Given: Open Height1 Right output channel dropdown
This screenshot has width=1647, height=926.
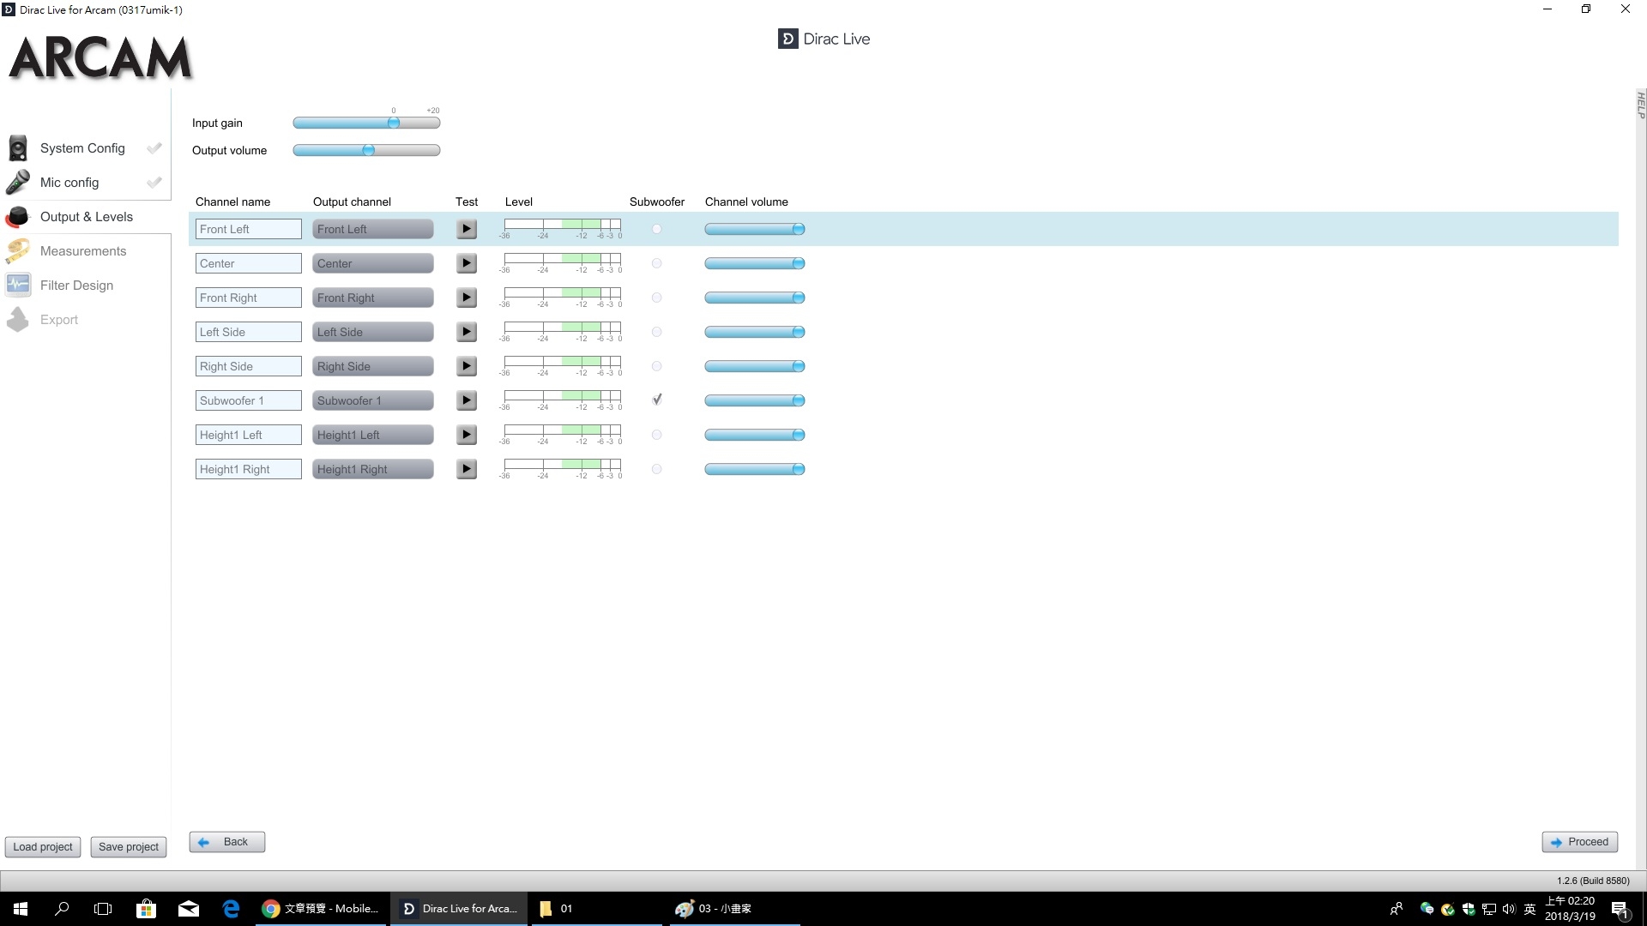Looking at the screenshot, I should pos(372,469).
